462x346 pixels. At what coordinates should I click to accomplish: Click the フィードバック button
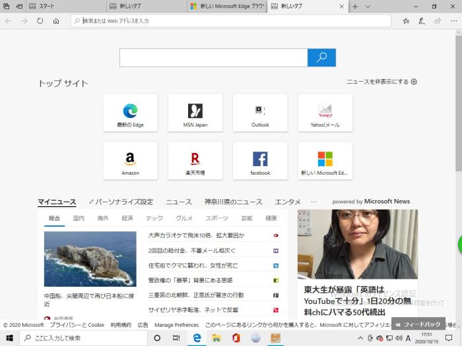pos(418,325)
